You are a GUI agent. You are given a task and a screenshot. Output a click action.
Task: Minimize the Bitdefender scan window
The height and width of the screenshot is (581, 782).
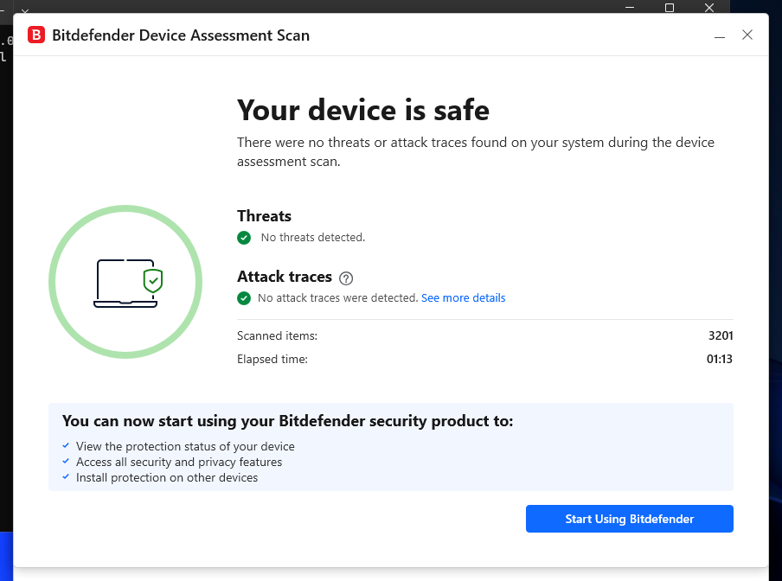(x=719, y=35)
